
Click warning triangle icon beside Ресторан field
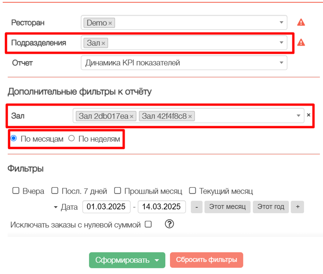(301, 23)
